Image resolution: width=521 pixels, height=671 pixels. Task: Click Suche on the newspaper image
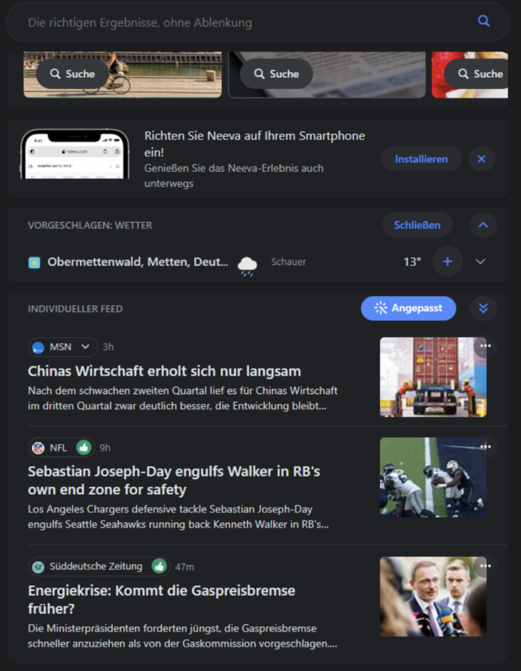(276, 74)
